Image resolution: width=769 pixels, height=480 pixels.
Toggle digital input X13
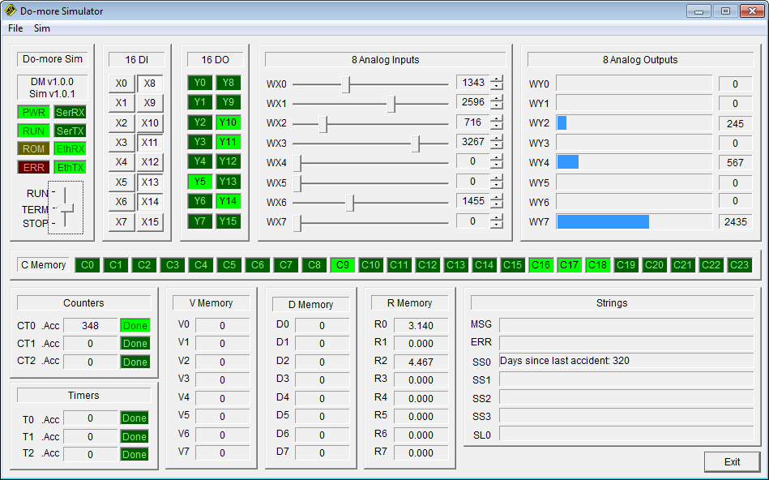(149, 182)
